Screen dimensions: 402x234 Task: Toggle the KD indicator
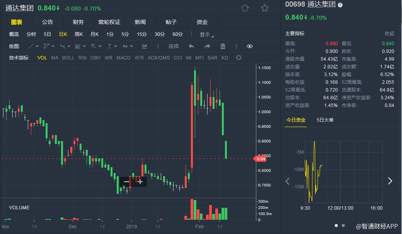[225, 58]
